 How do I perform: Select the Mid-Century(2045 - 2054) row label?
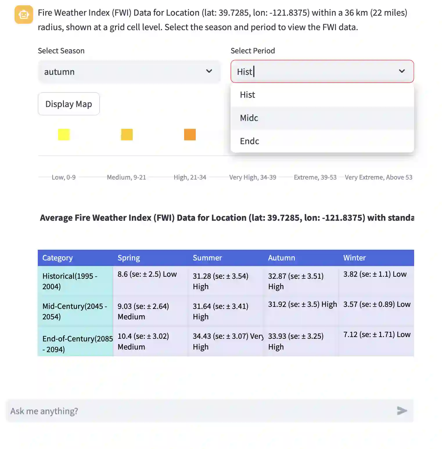(76, 311)
